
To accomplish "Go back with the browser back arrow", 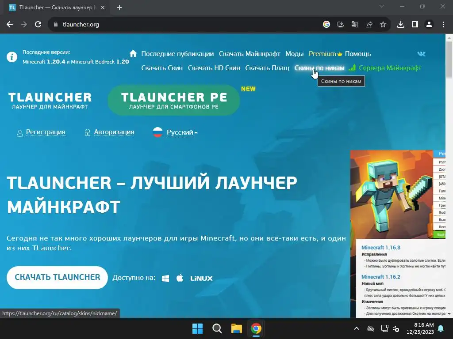I will (10, 25).
